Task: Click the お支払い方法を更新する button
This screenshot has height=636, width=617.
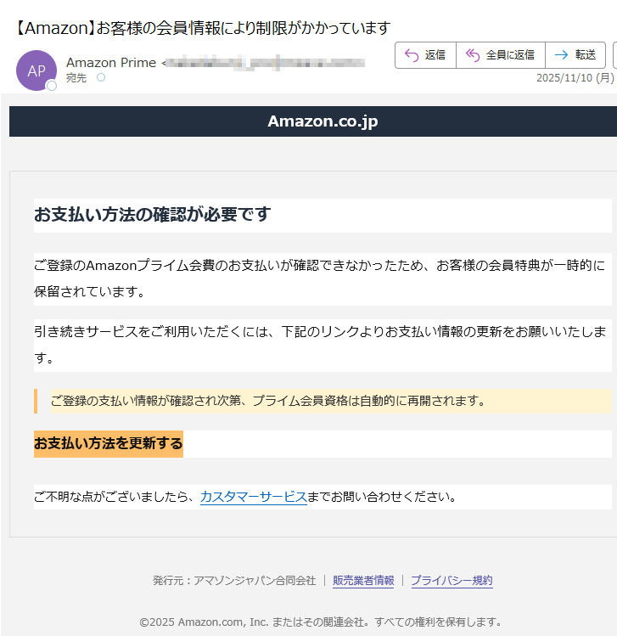Action: pos(109,444)
